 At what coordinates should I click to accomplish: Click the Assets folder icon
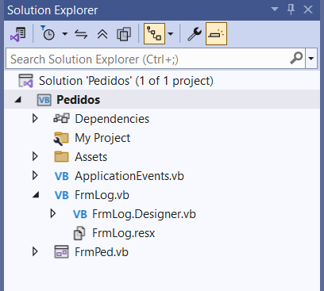coord(61,156)
